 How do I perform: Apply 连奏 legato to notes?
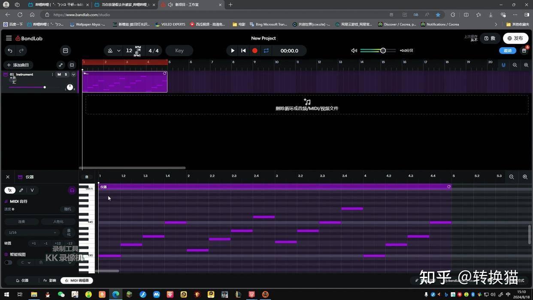(21, 221)
